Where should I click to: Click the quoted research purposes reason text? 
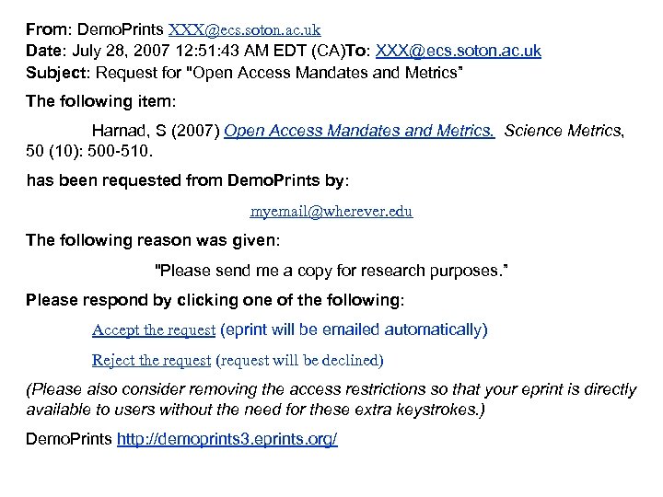(x=330, y=270)
